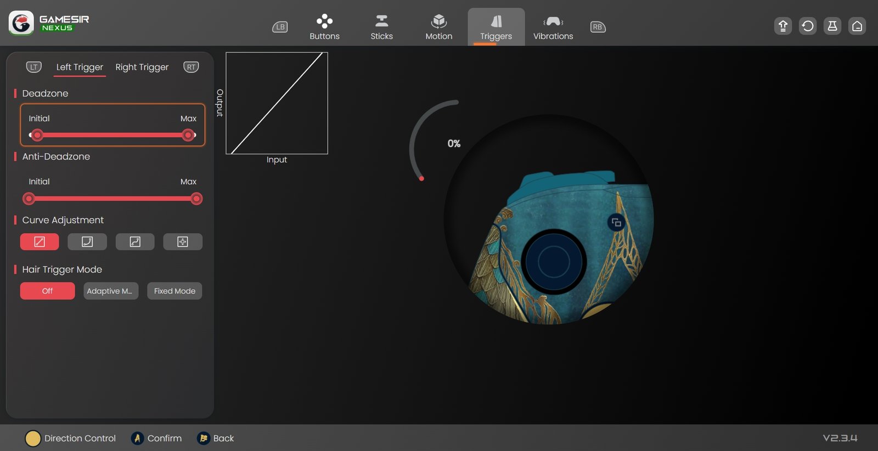Select the linear curve adjustment icon
This screenshot has width=878, height=451.
pyautogui.click(x=40, y=241)
